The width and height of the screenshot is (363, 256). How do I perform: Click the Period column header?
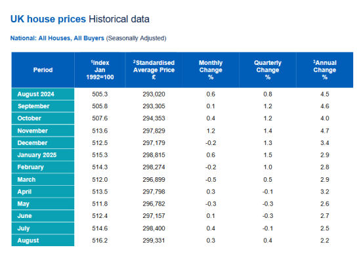[43, 70]
